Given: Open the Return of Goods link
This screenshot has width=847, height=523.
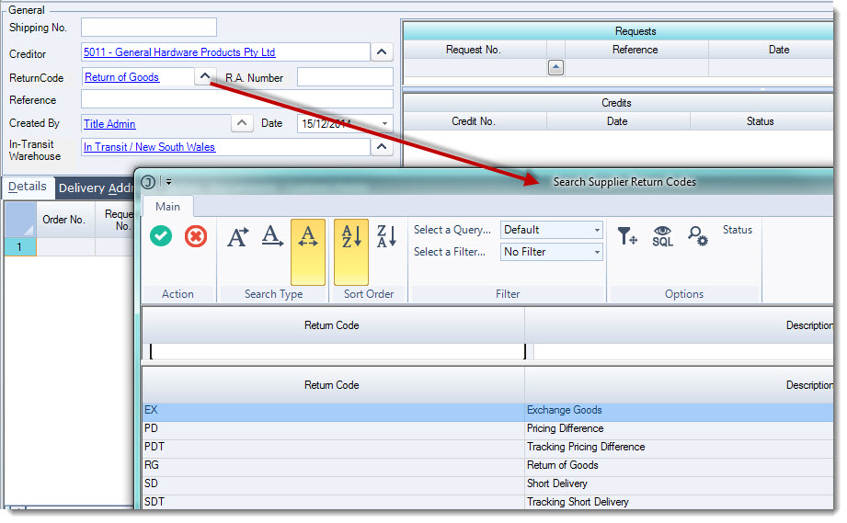Looking at the screenshot, I should 121,77.
